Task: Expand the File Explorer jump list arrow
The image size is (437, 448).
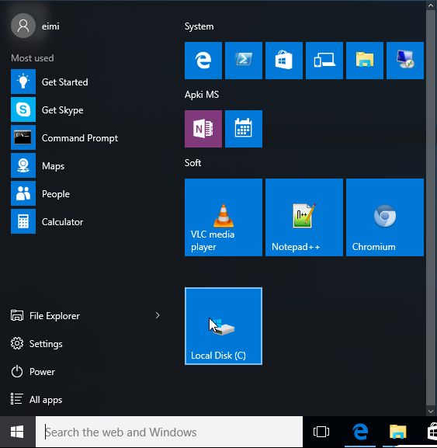Action: click(x=158, y=315)
